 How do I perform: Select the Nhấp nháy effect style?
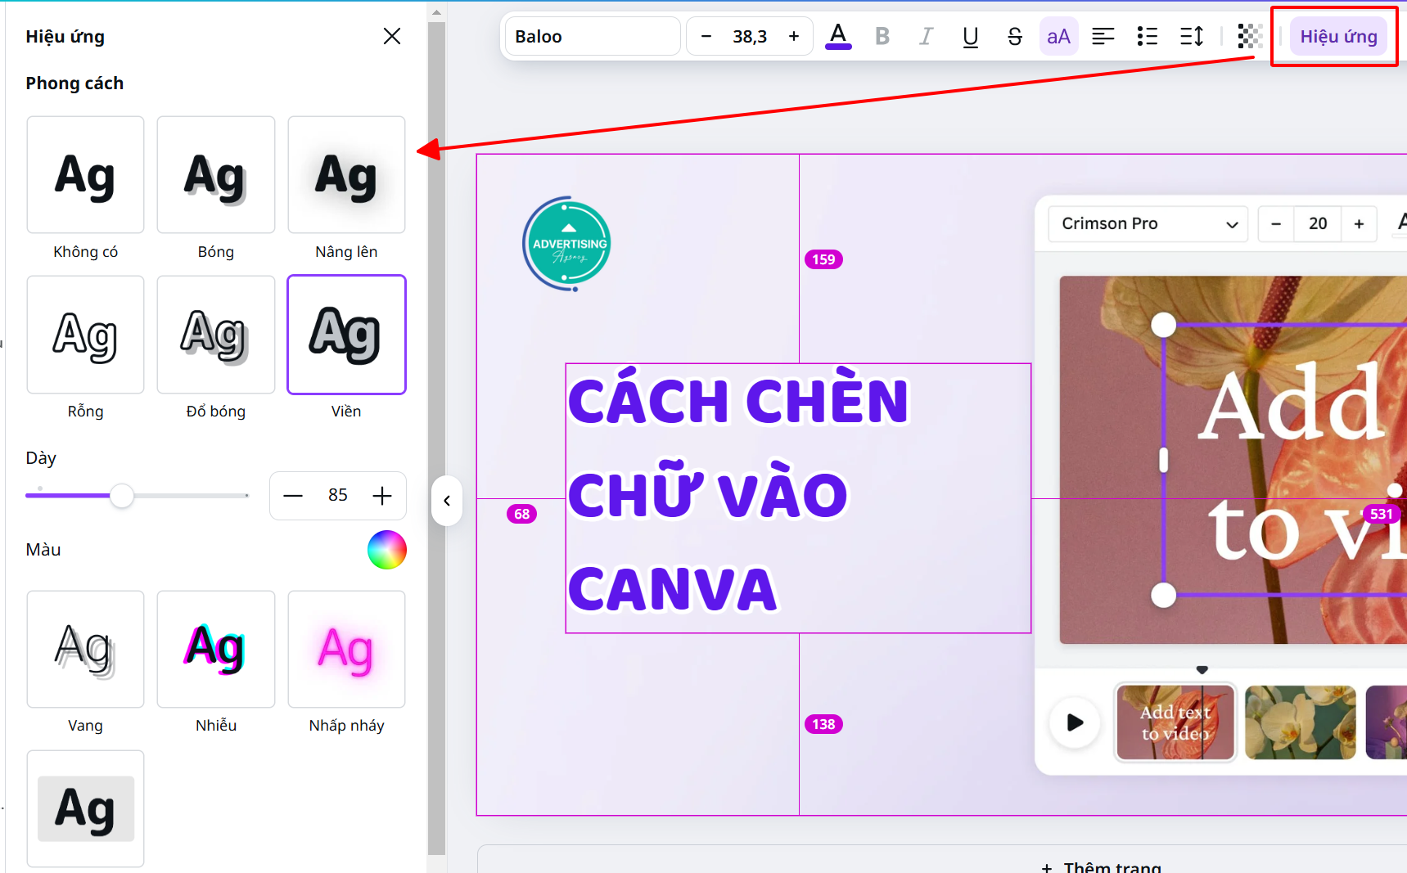(x=345, y=649)
